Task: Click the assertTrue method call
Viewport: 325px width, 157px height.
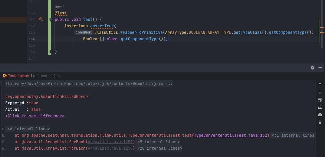Action: tap(102, 26)
